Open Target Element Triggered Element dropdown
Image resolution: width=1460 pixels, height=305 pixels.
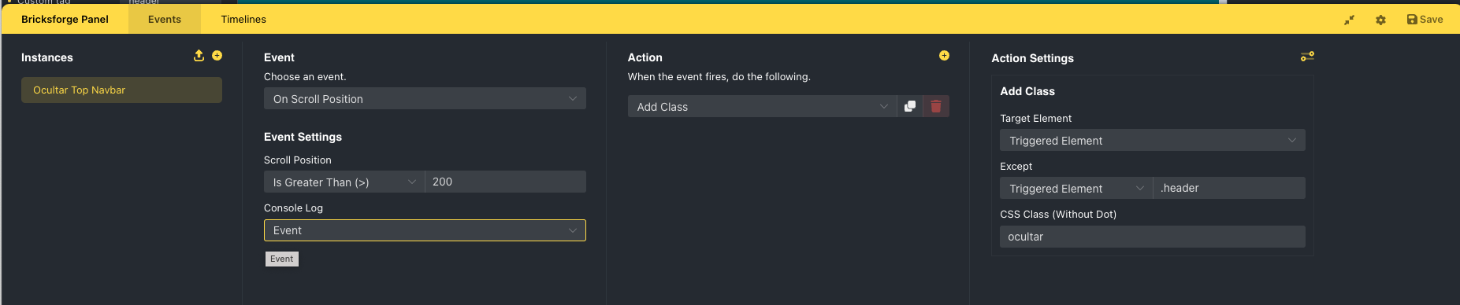pyautogui.click(x=1153, y=140)
